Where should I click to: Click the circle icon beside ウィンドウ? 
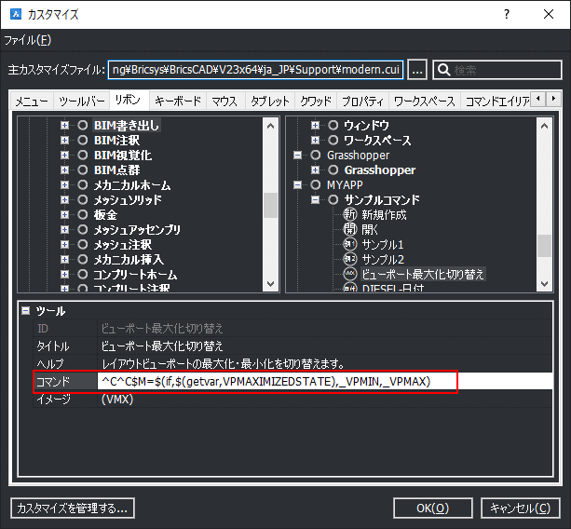333,125
